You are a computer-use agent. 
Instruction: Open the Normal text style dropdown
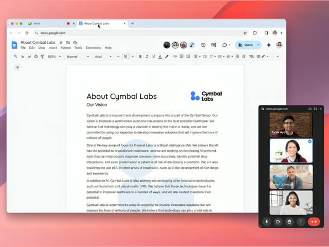(x=78, y=57)
